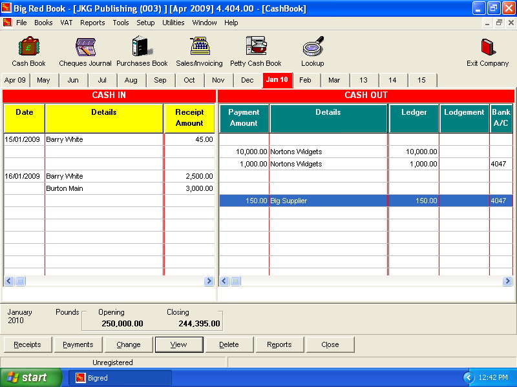This screenshot has height=387, width=517.
Task: Open the Reports menu
Action: (92, 23)
